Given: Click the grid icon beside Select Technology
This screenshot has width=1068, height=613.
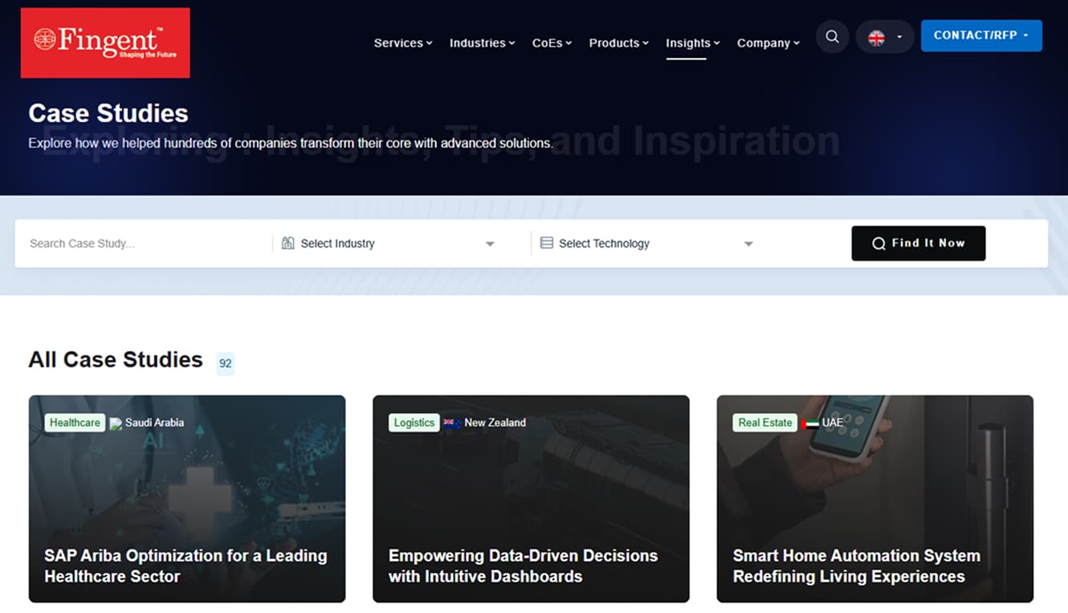Looking at the screenshot, I should click(x=547, y=243).
